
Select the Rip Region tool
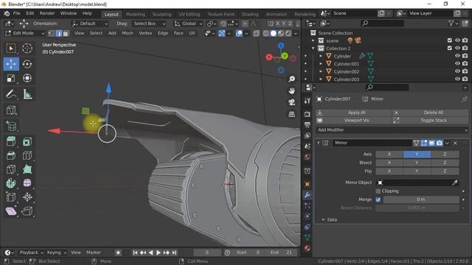27,211
